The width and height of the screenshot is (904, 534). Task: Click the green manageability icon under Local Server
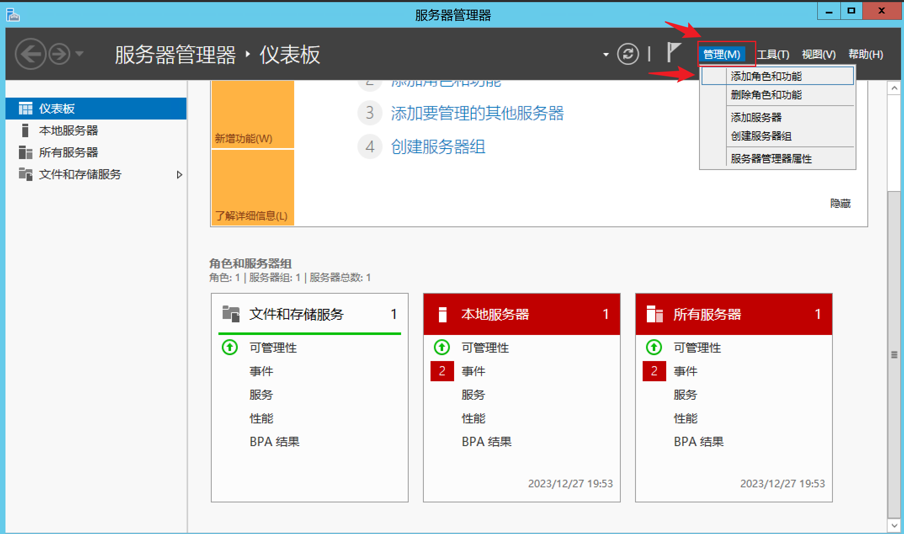[441, 348]
